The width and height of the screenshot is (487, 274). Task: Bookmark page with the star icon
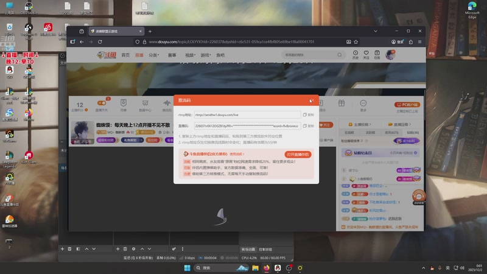click(x=356, y=41)
